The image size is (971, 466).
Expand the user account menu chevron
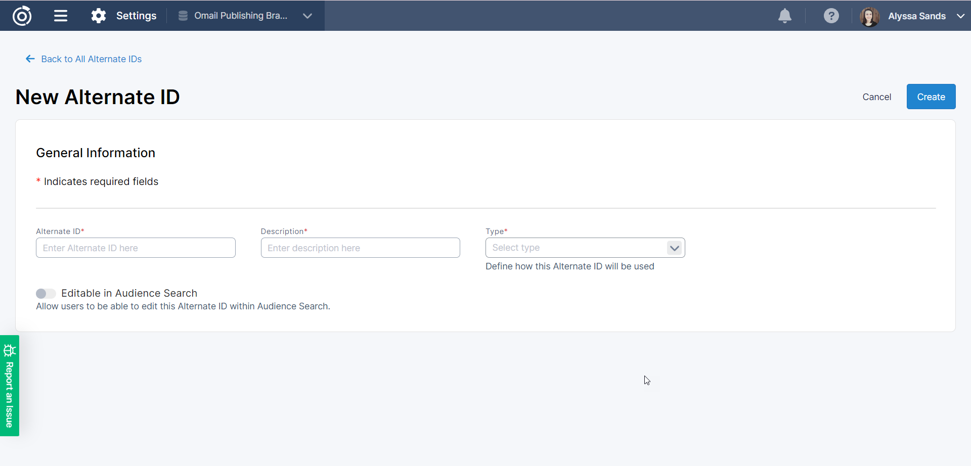click(x=960, y=16)
